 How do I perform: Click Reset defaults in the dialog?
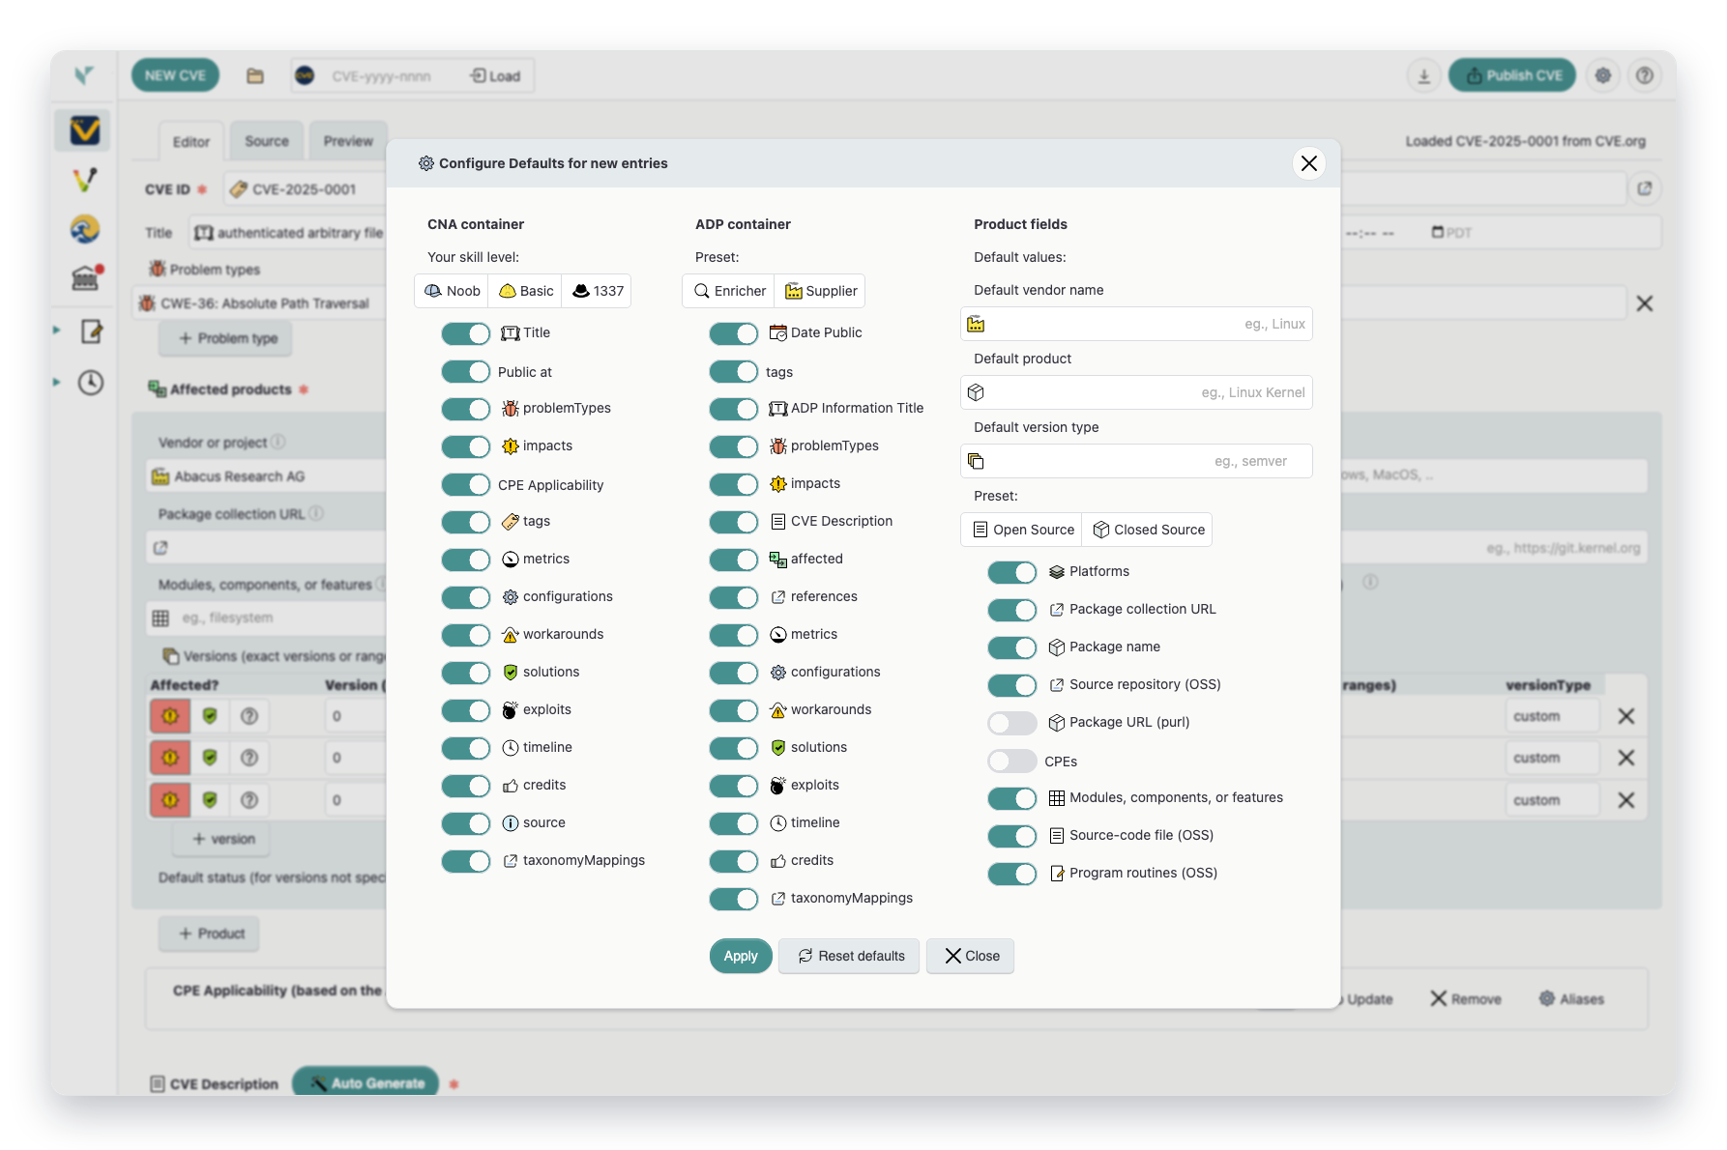(x=848, y=956)
